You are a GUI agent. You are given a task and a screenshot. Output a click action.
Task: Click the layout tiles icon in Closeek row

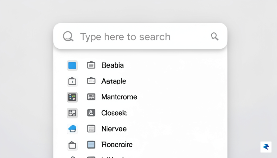pyautogui.click(x=72, y=113)
